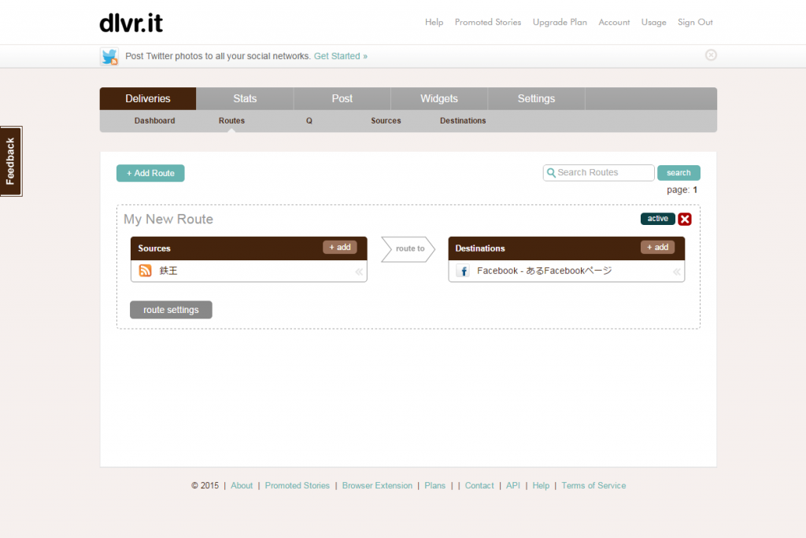The width and height of the screenshot is (806, 538).
Task: Open the API footer link
Action: pos(513,485)
